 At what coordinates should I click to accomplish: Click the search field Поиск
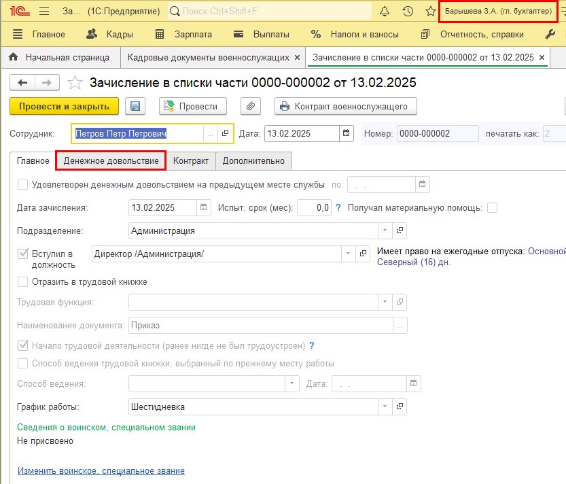click(x=270, y=11)
